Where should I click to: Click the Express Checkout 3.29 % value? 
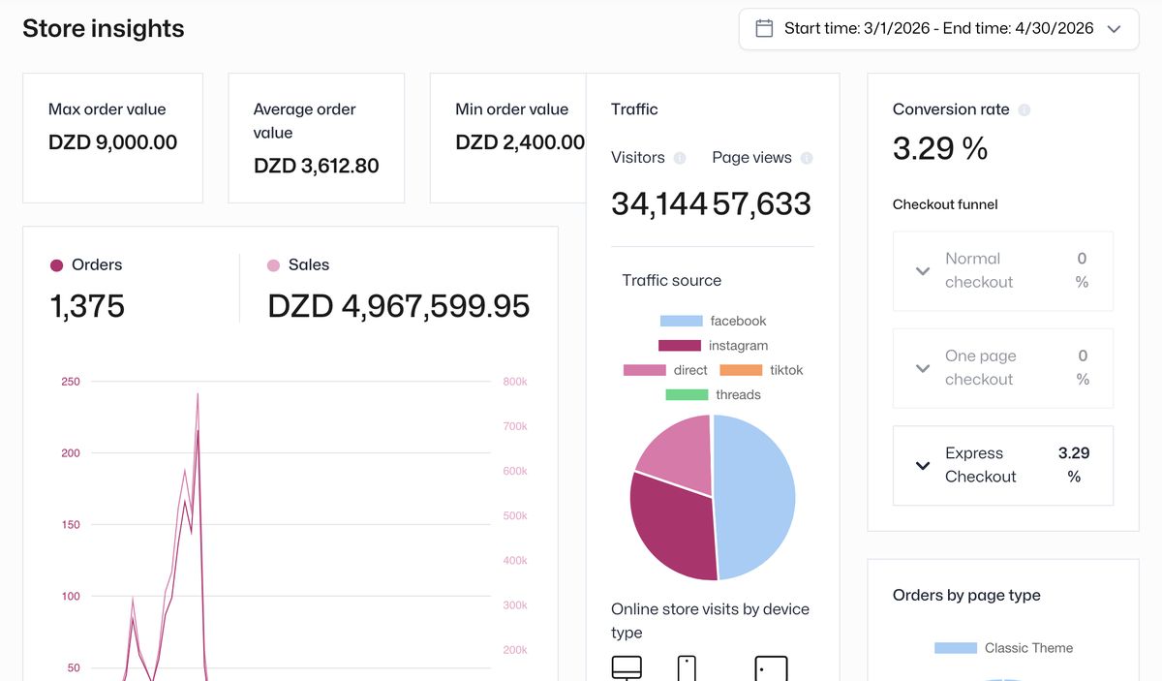(x=1074, y=465)
